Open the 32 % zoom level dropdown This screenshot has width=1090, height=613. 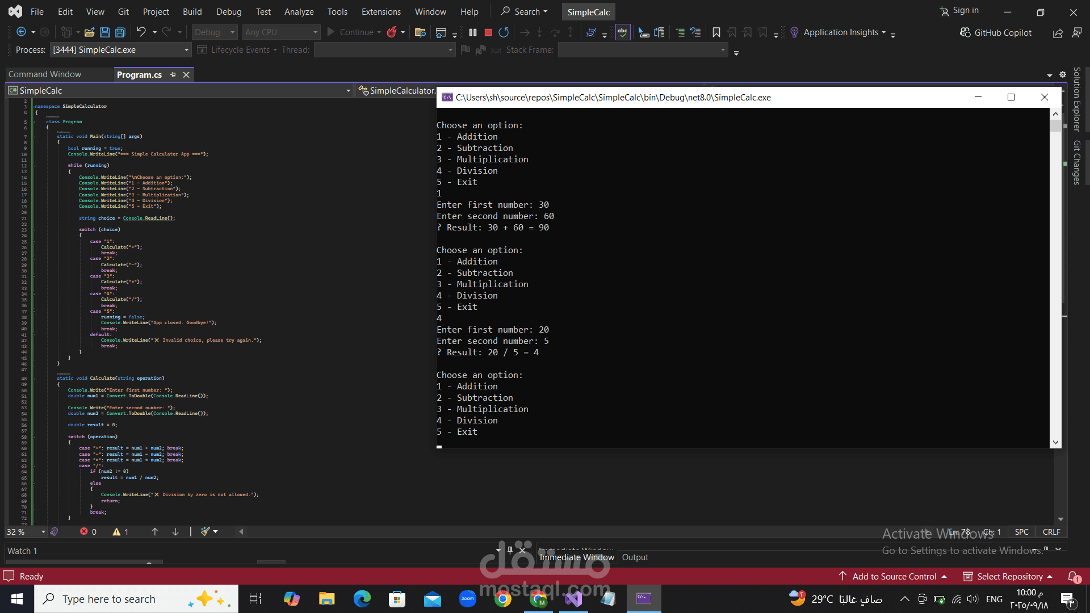[x=43, y=532]
